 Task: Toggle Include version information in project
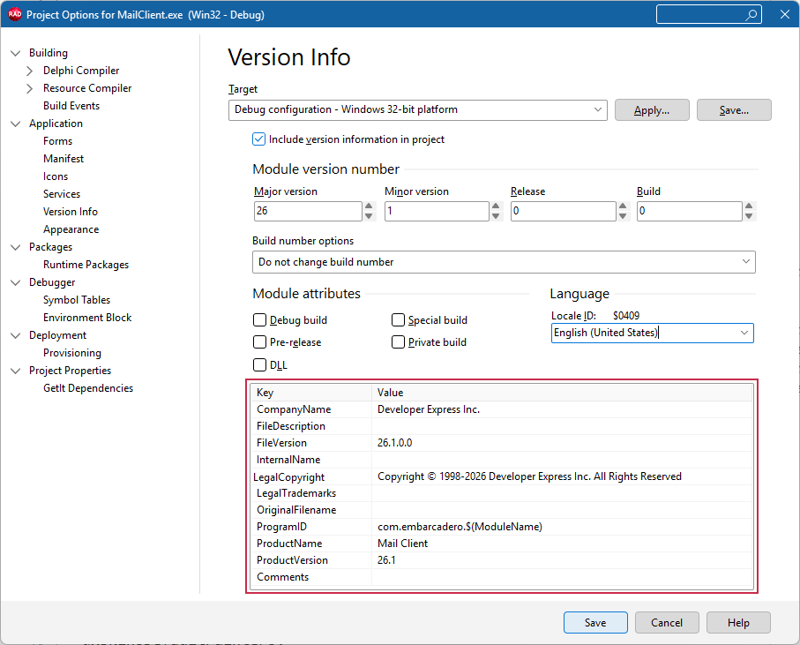tap(258, 139)
